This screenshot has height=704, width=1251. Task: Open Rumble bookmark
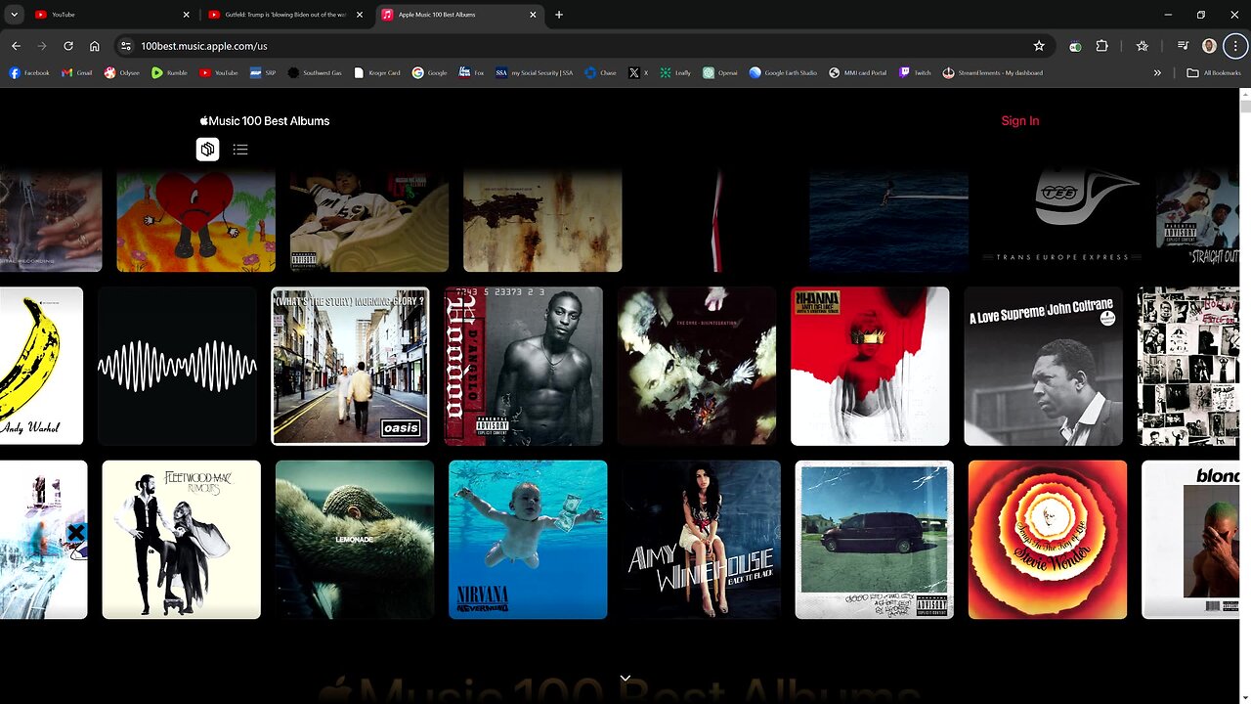point(170,72)
